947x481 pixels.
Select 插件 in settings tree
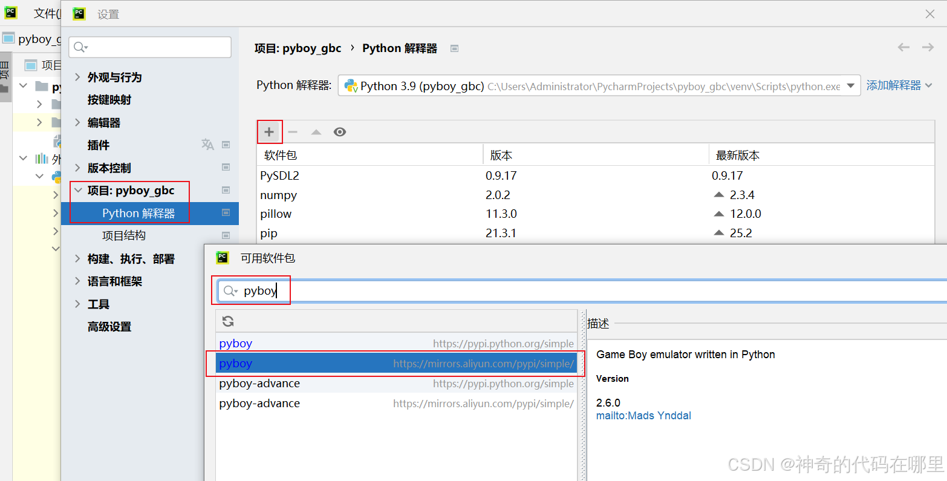99,145
